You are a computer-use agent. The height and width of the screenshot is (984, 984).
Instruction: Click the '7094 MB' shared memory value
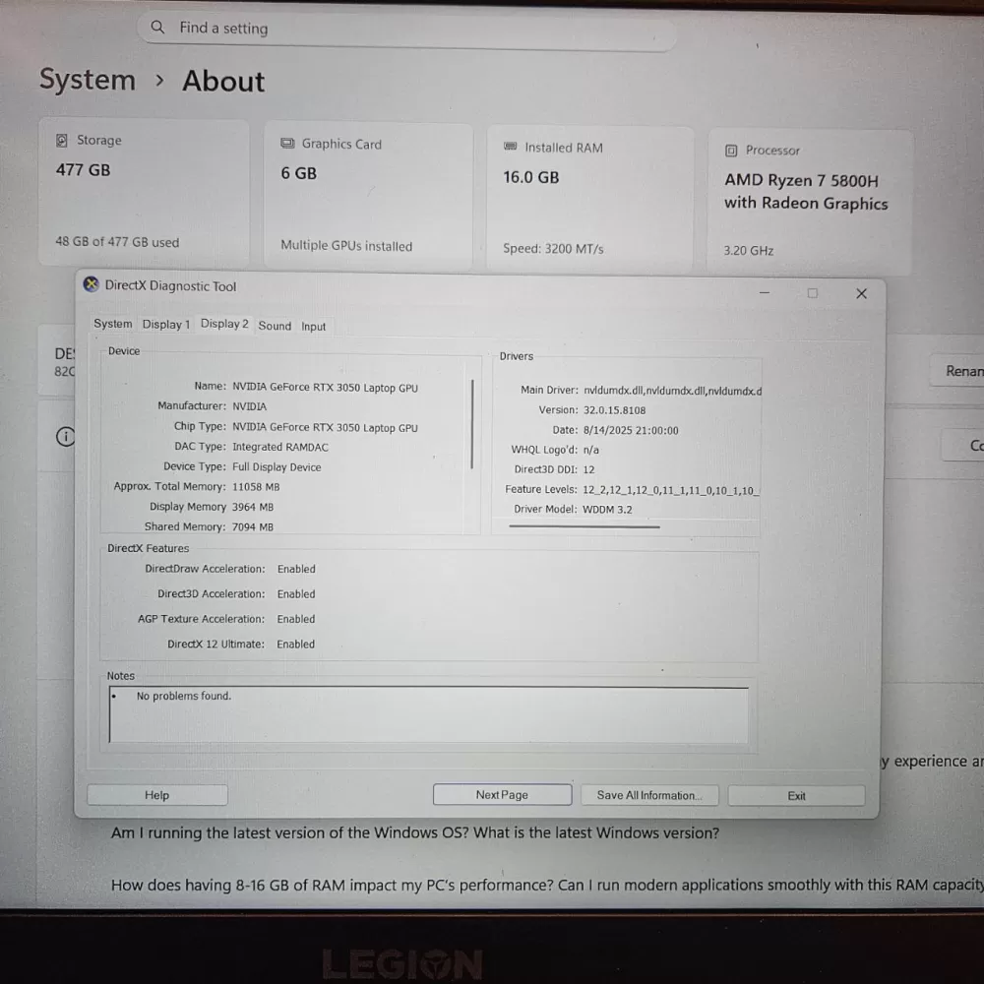click(252, 526)
